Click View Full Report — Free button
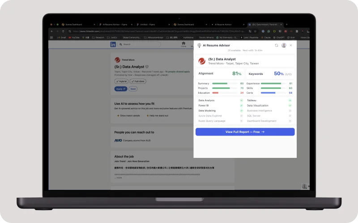358x223 pixels. [245, 132]
